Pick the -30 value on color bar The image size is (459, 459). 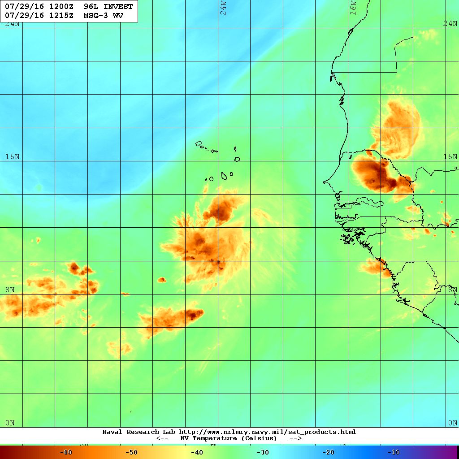(263, 452)
